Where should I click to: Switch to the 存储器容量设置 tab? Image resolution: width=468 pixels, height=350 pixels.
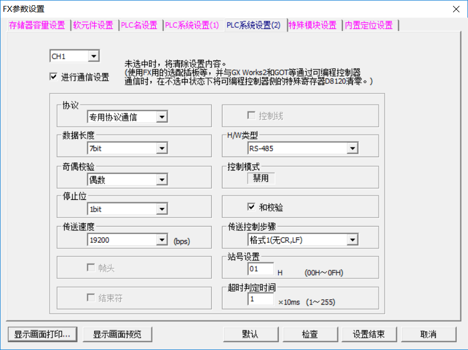pyautogui.click(x=37, y=25)
